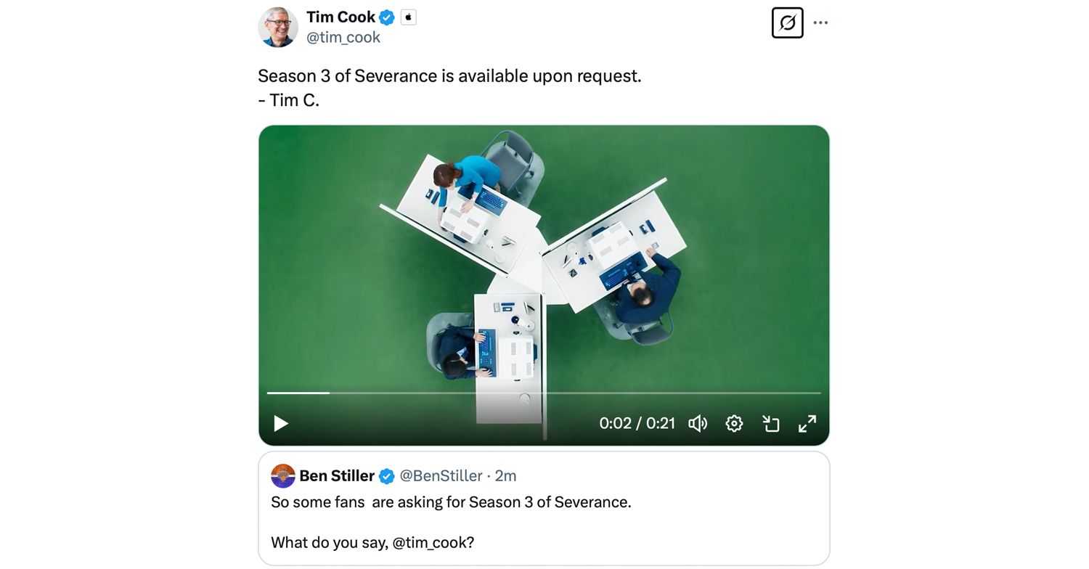Click the 2m timestamp on quoted post
This screenshot has height=569, width=1089.
coord(505,476)
